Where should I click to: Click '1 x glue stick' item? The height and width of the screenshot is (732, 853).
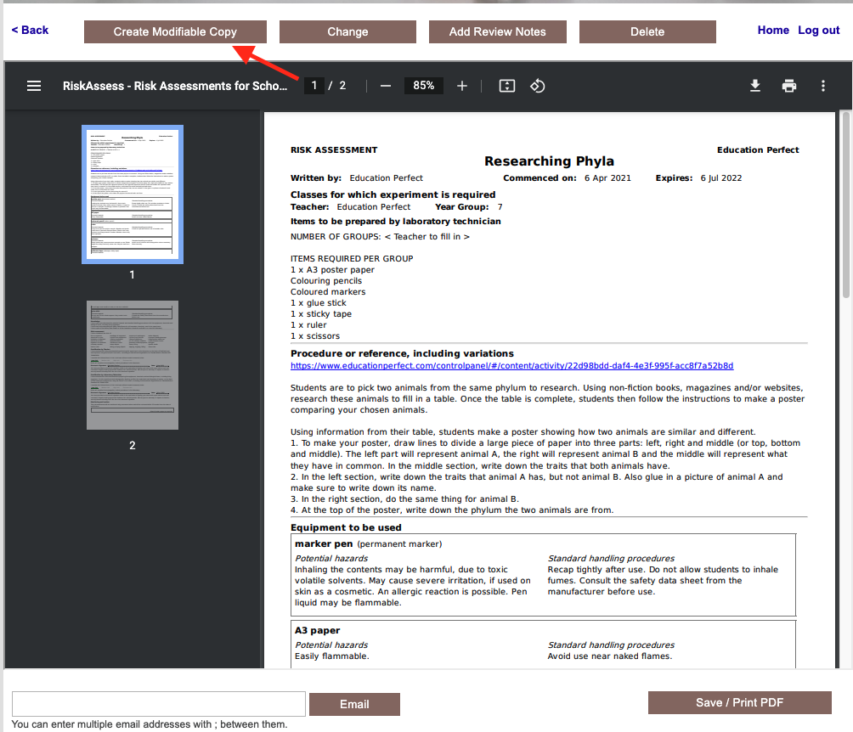(319, 303)
